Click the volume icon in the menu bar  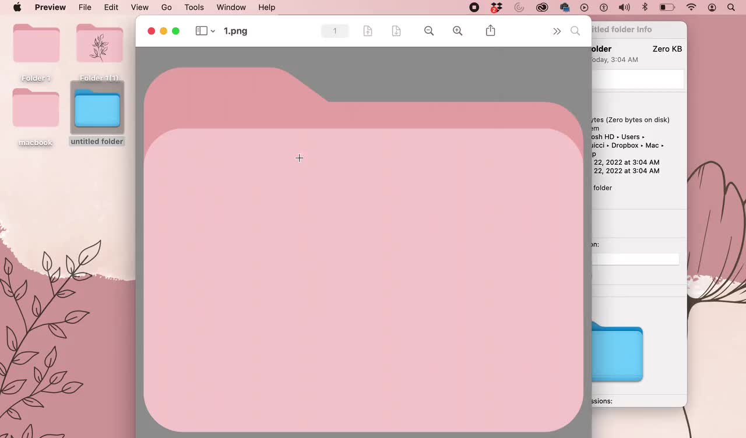[624, 7]
